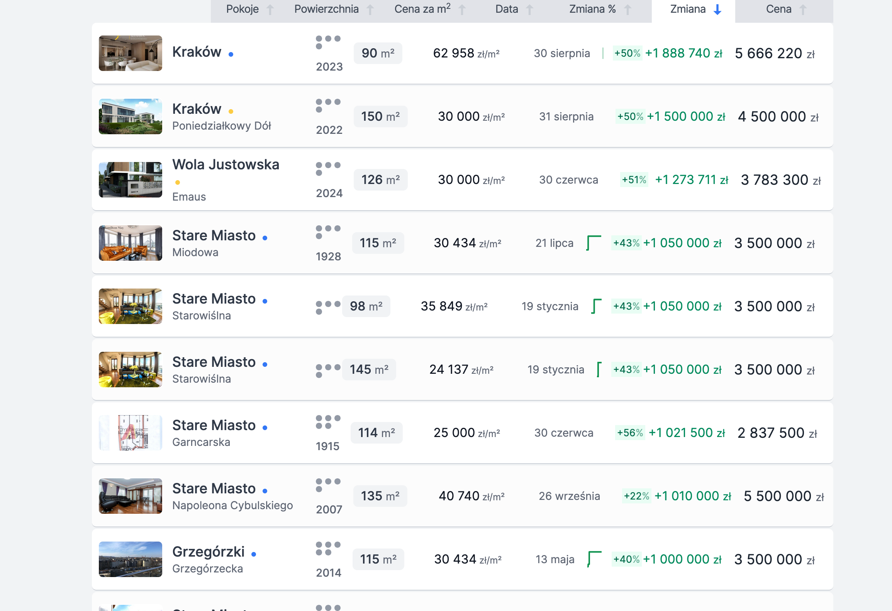Image resolution: width=892 pixels, height=611 pixels.
Task: Click the Cena column sort arrow
Action: coord(803,10)
